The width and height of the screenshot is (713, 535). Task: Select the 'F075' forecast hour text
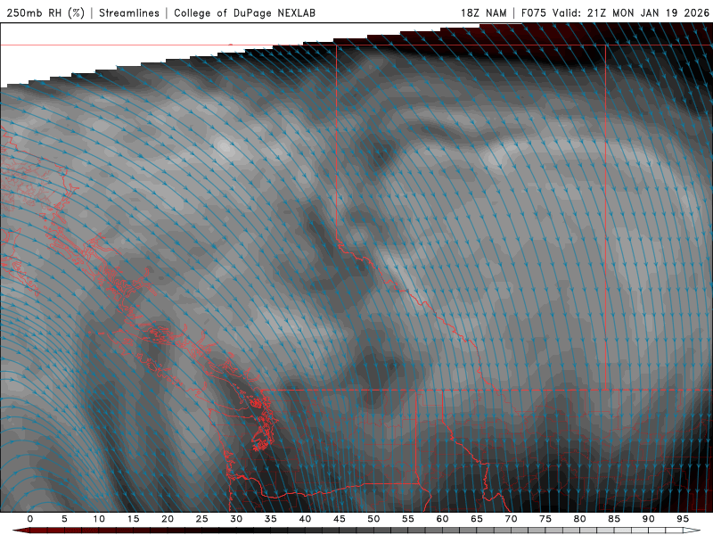point(534,13)
